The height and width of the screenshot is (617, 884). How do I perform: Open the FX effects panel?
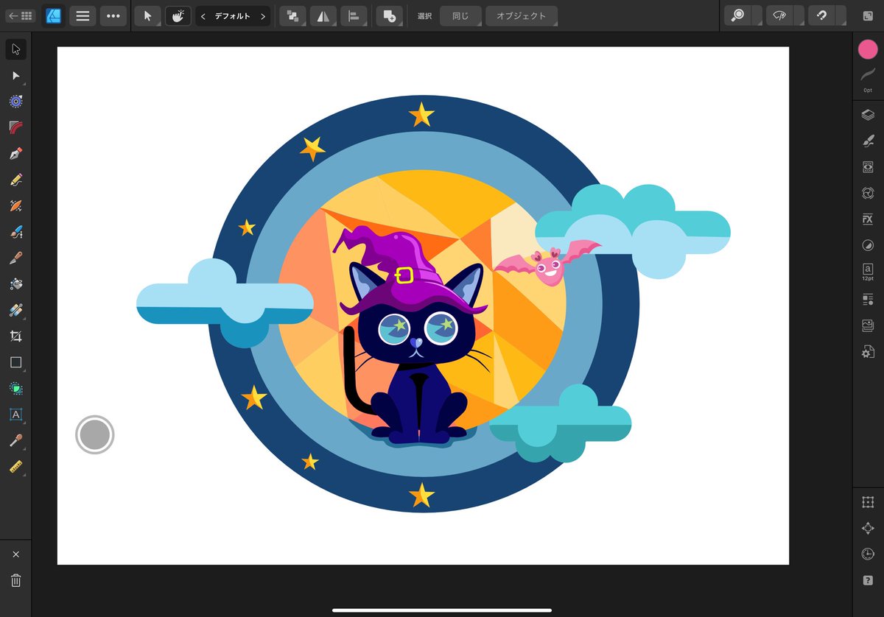pyautogui.click(x=867, y=219)
